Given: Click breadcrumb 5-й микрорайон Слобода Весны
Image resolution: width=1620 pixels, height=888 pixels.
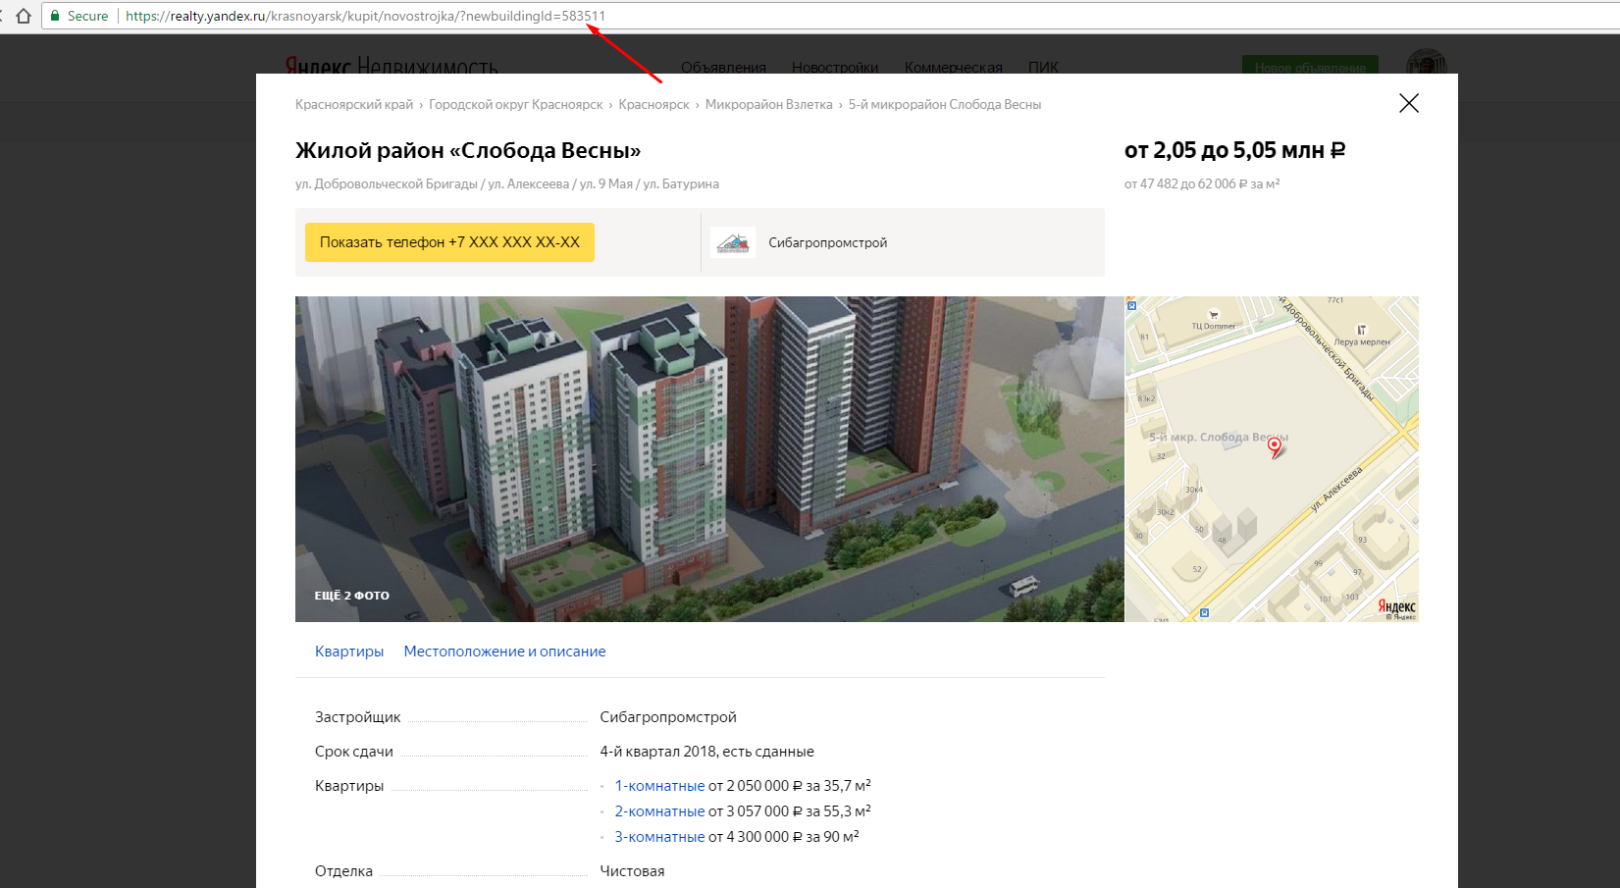Looking at the screenshot, I should [x=945, y=104].
